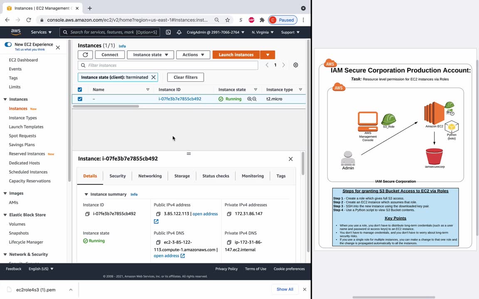Open table preferences gear icon
The height and width of the screenshot is (299, 479).
point(296,65)
